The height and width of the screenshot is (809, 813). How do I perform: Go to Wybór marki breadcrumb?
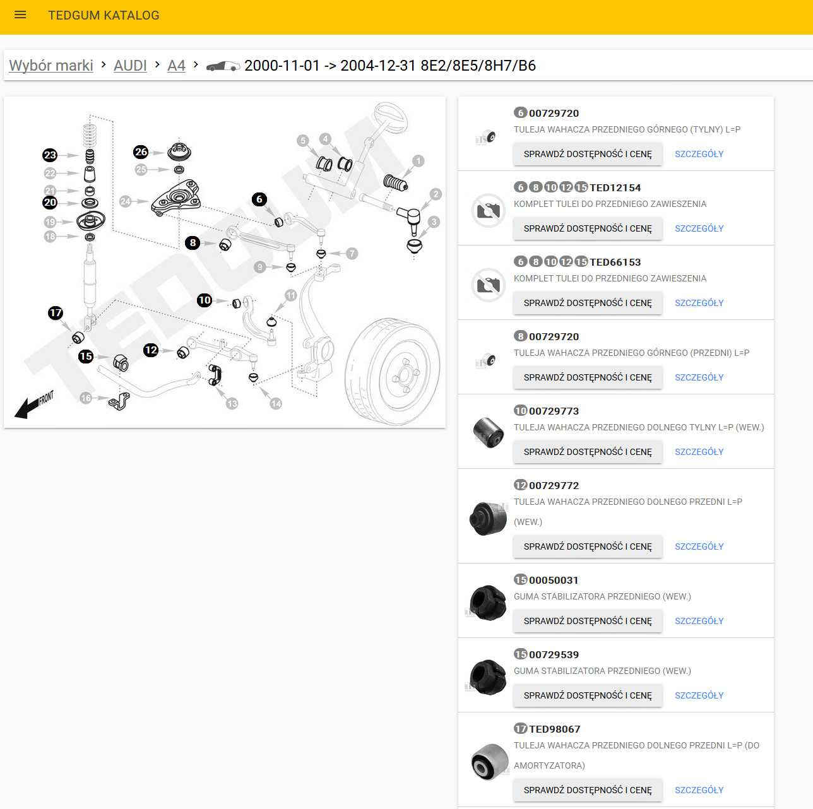click(51, 66)
